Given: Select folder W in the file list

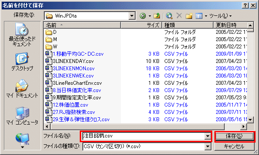Looking at the screenshot, I should pos(51,47).
